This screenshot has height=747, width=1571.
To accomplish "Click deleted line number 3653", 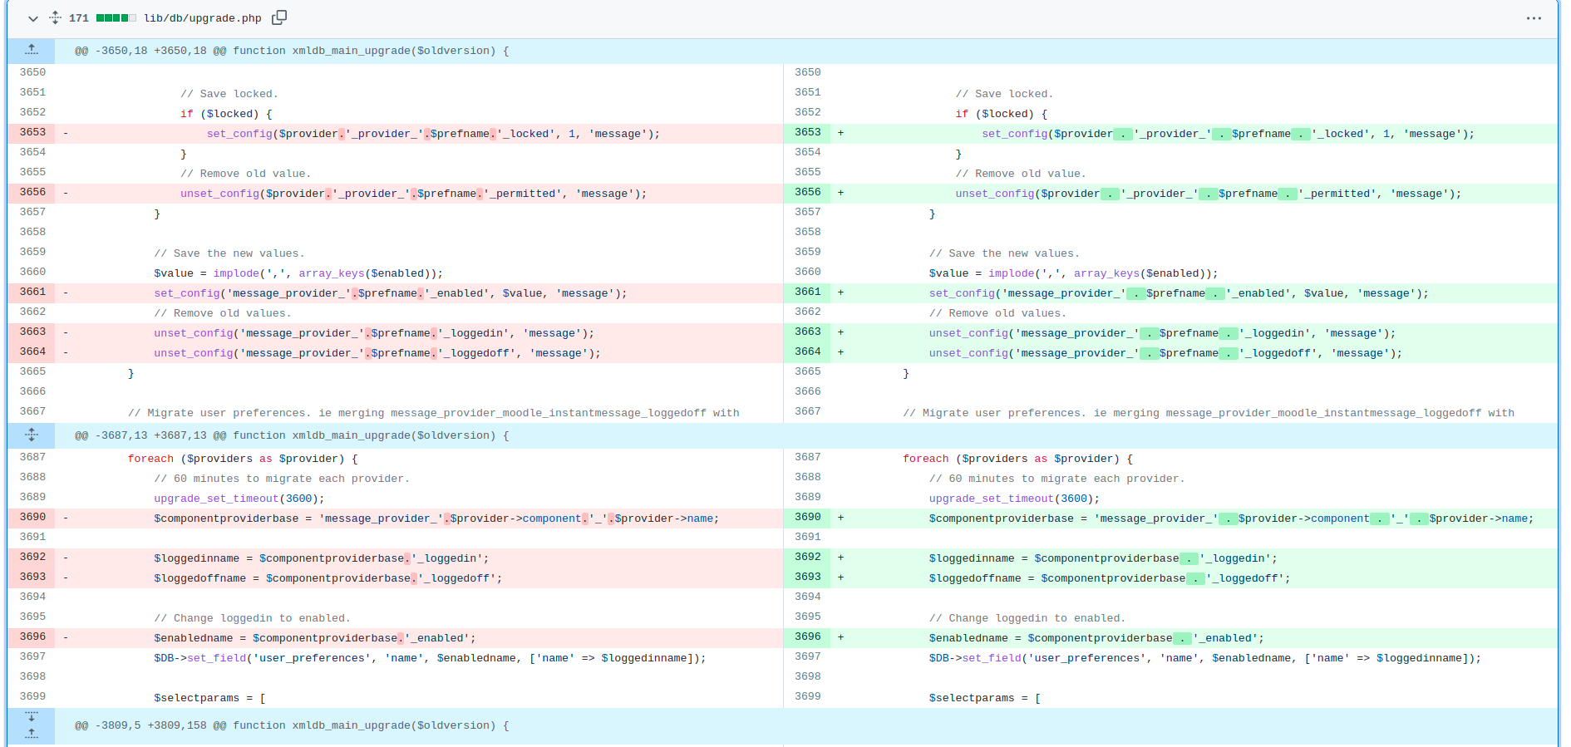I will [32, 133].
